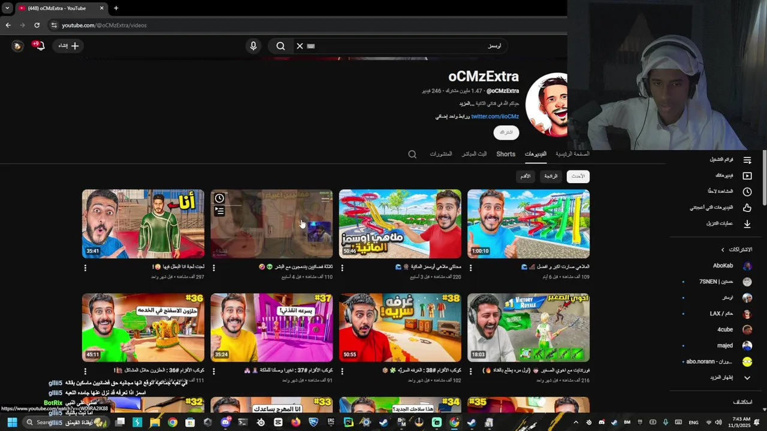Go back with the browser back arrow
767x431 pixels.
point(8,25)
